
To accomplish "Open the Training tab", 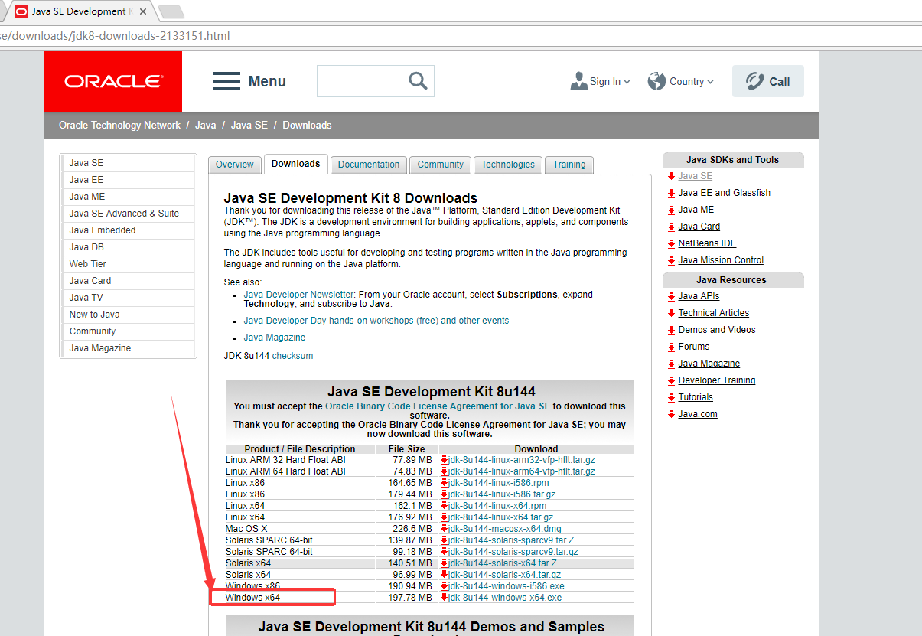I will [x=569, y=165].
